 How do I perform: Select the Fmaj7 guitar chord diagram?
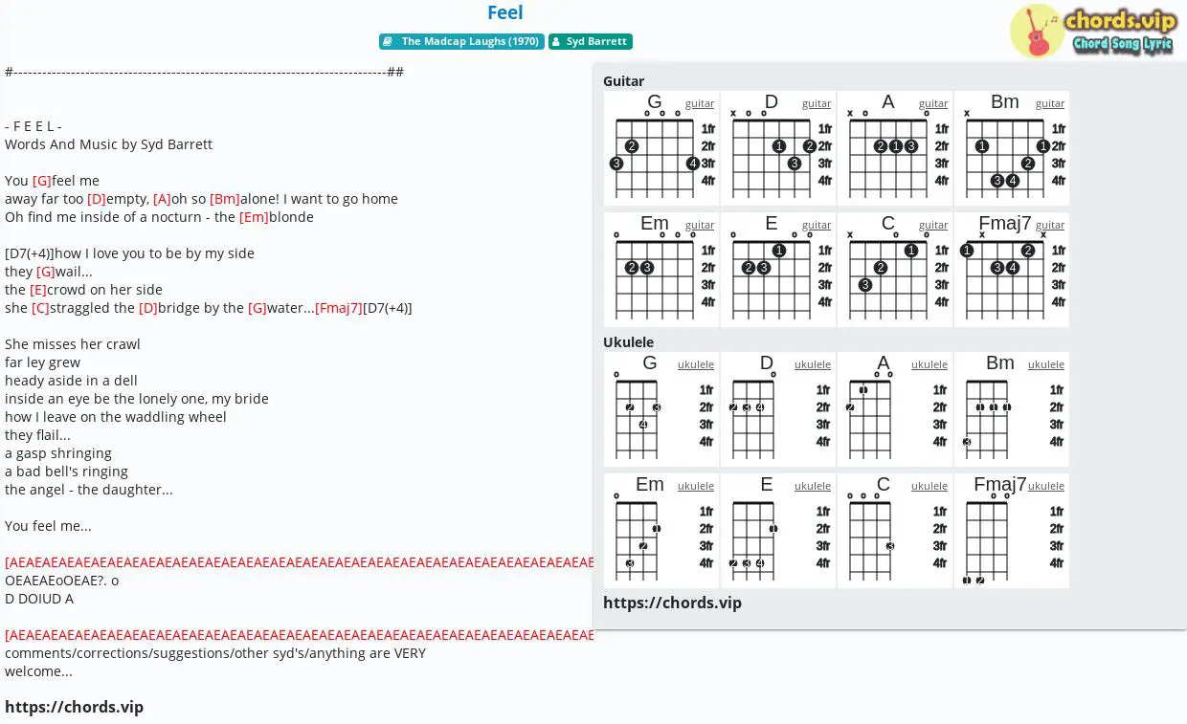coord(1012,270)
